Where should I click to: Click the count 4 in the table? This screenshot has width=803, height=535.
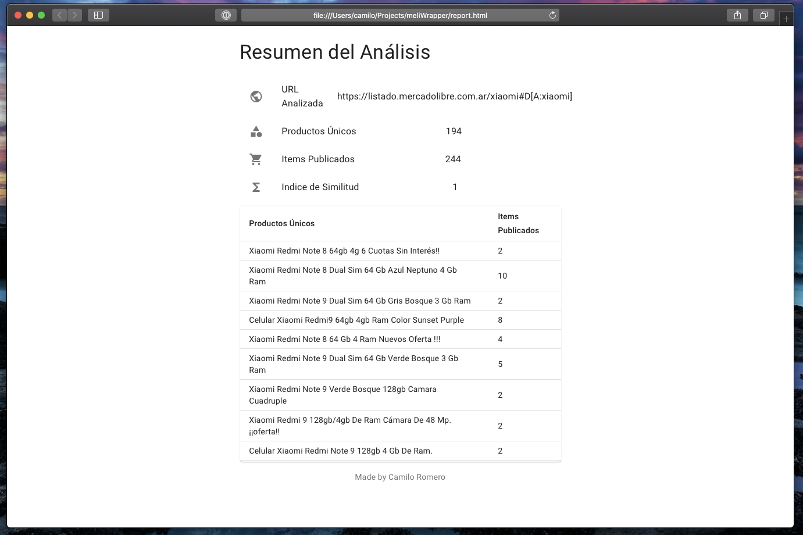tap(500, 339)
